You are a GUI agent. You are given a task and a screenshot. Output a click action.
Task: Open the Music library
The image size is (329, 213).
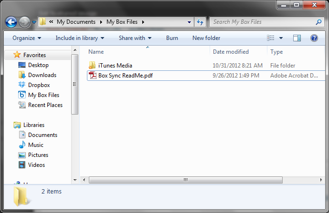[36, 145]
